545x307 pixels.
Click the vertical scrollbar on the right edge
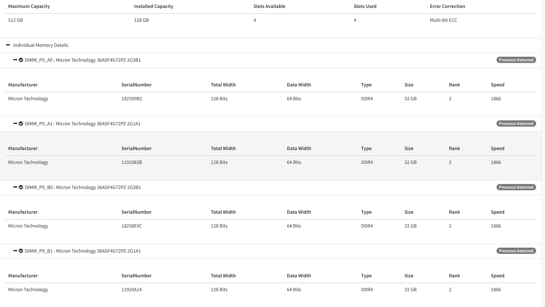543,153
